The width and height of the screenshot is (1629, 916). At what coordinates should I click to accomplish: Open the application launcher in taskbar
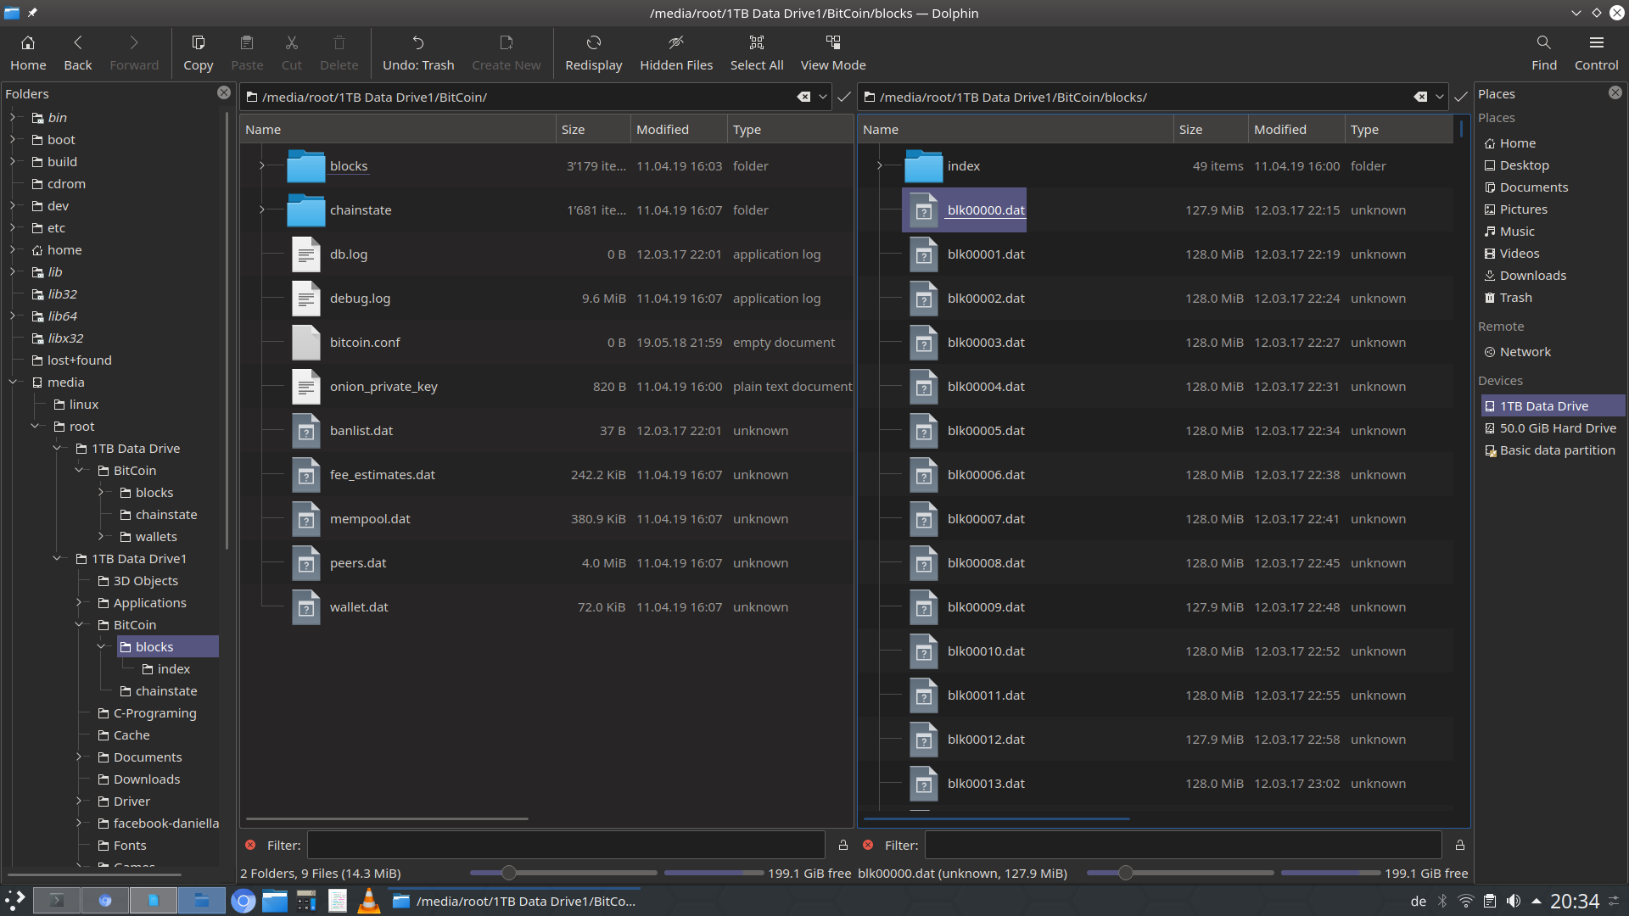(15, 900)
